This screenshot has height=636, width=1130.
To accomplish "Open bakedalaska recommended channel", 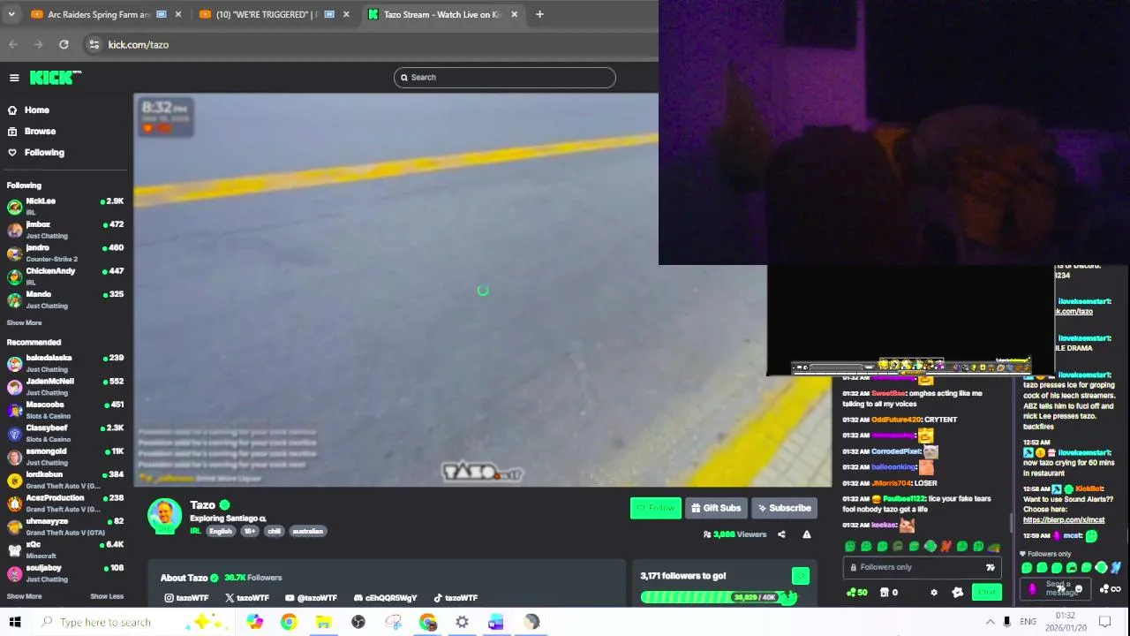I will (65, 363).
